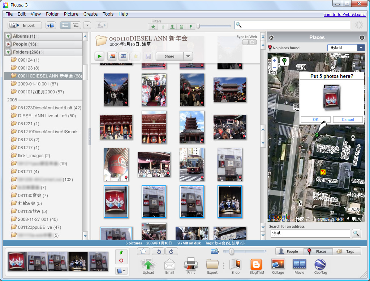This screenshot has width=370, height=281.
Task: Switch to the Places tab
Action: pos(318,251)
